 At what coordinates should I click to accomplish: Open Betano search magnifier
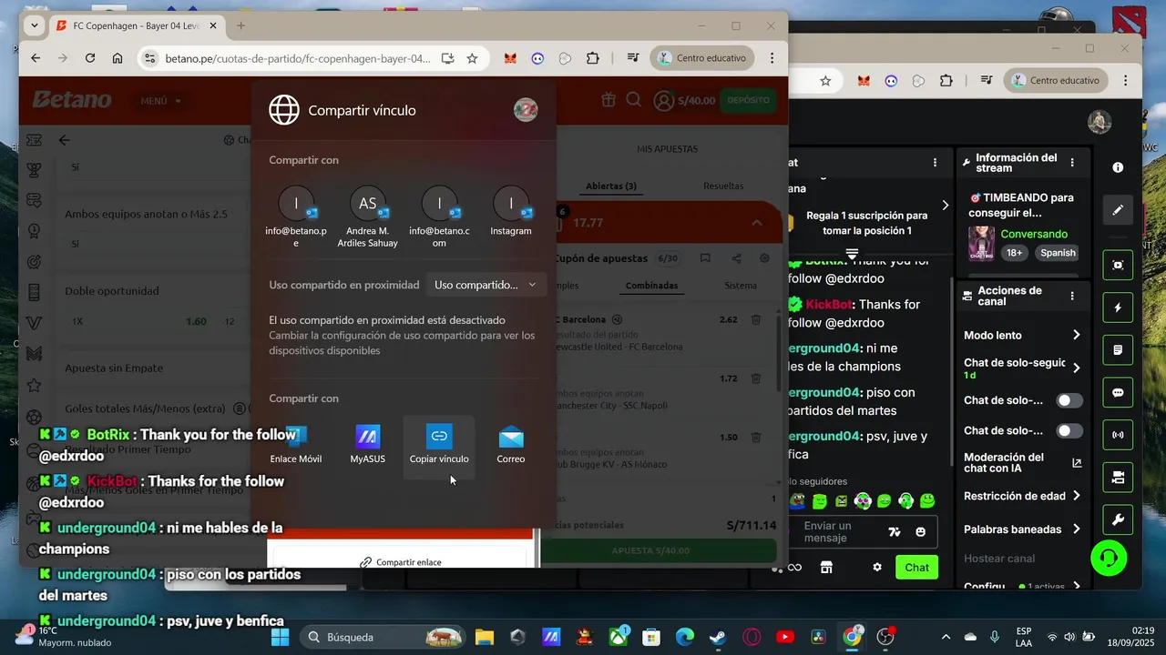(x=634, y=100)
